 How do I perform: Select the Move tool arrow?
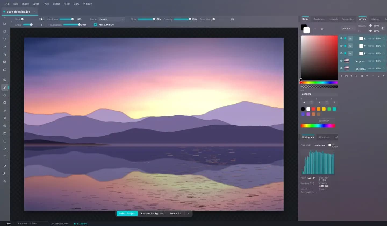(5, 24)
